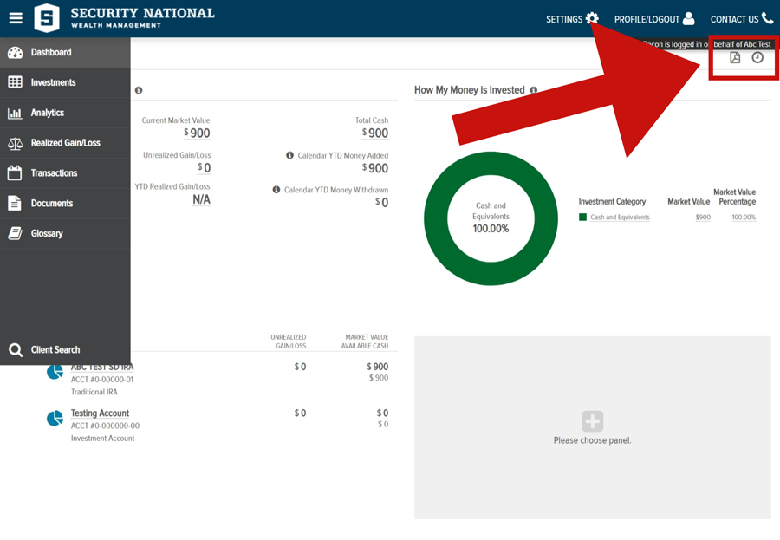Viewport: 780px width, 540px height.
Task: Open Settings gear icon
Action: click(592, 18)
